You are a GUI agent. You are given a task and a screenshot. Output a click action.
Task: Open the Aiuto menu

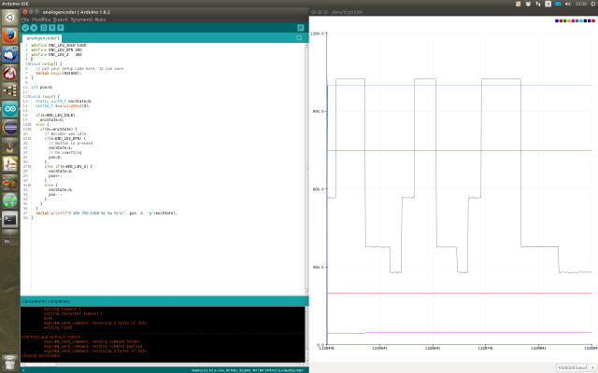coord(100,20)
